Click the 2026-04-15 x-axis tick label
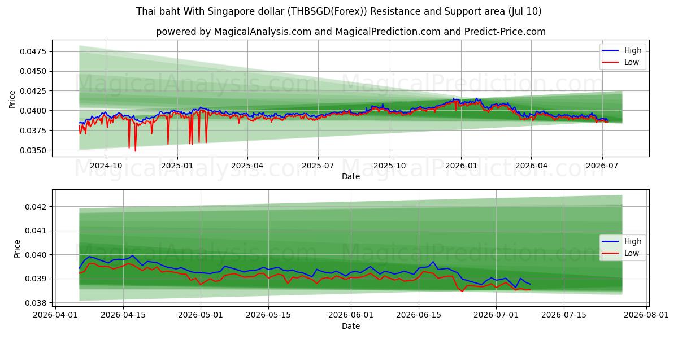This screenshot has height=339, width=678. pos(123,315)
